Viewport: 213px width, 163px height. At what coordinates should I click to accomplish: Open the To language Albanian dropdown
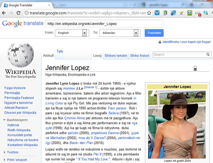120,33
